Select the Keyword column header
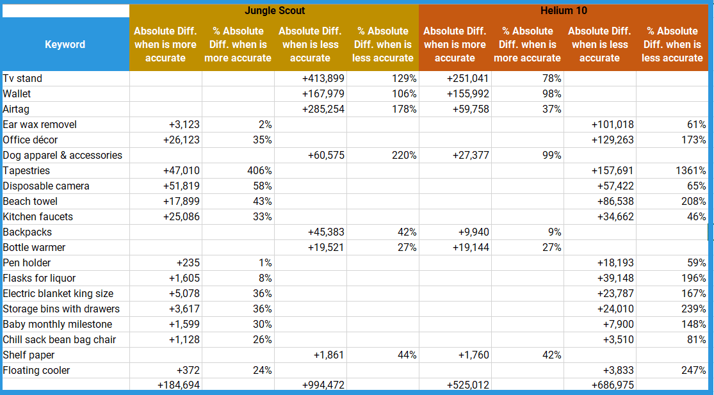Viewport: 714px width, 395px height. click(65, 44)
